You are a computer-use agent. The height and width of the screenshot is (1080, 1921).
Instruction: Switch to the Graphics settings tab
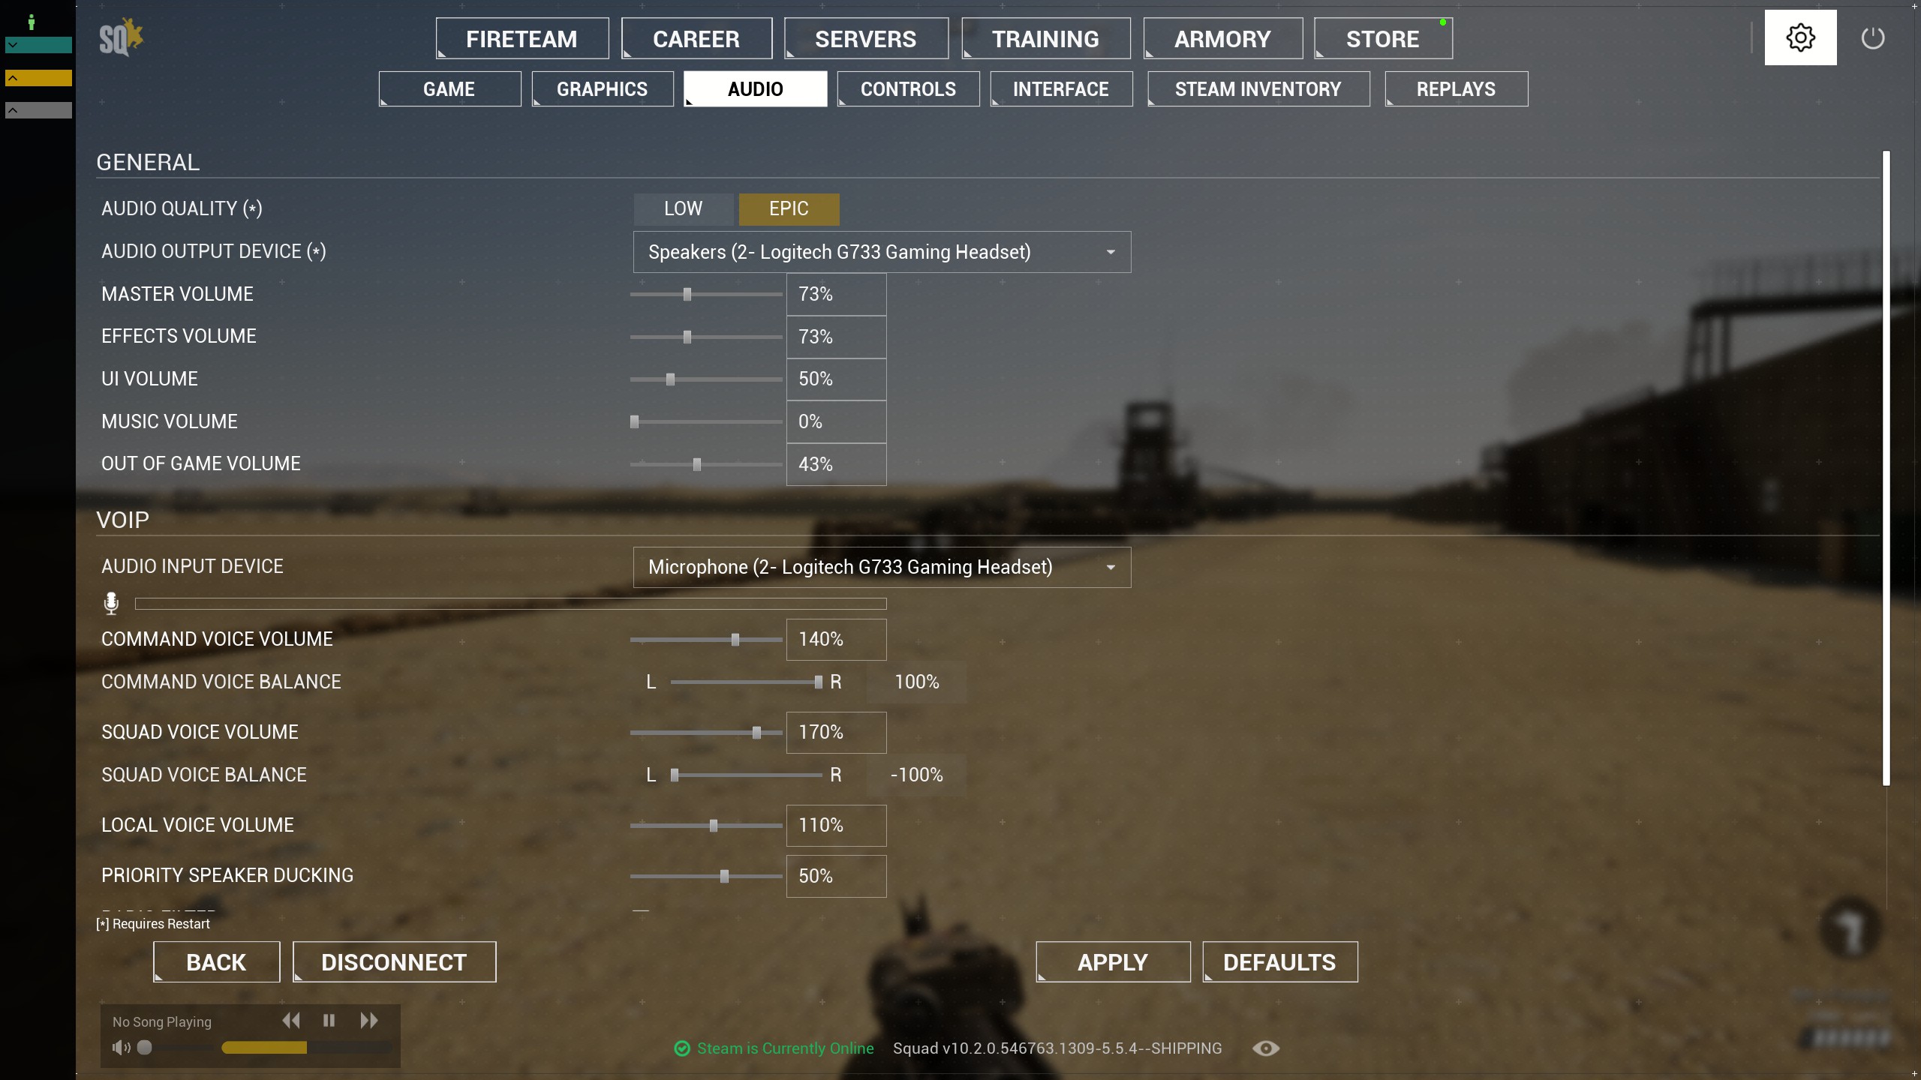[x=603, y=89]
